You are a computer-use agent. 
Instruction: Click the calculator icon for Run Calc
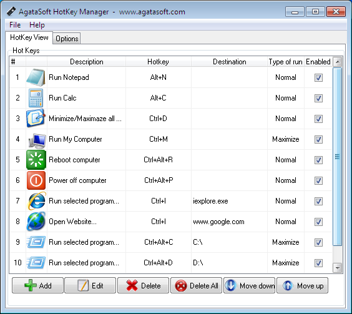pos(36,98)
